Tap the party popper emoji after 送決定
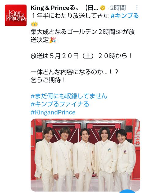Viewport: 145px width, 193px height. click(x=53, y=40)
